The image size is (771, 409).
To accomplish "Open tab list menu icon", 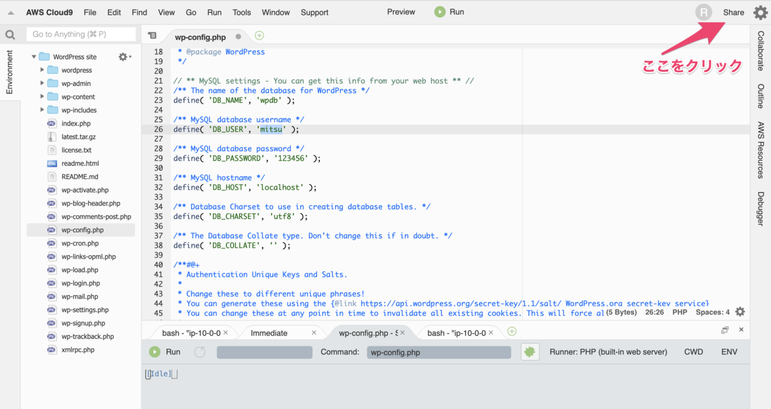I will pos(152,36).
